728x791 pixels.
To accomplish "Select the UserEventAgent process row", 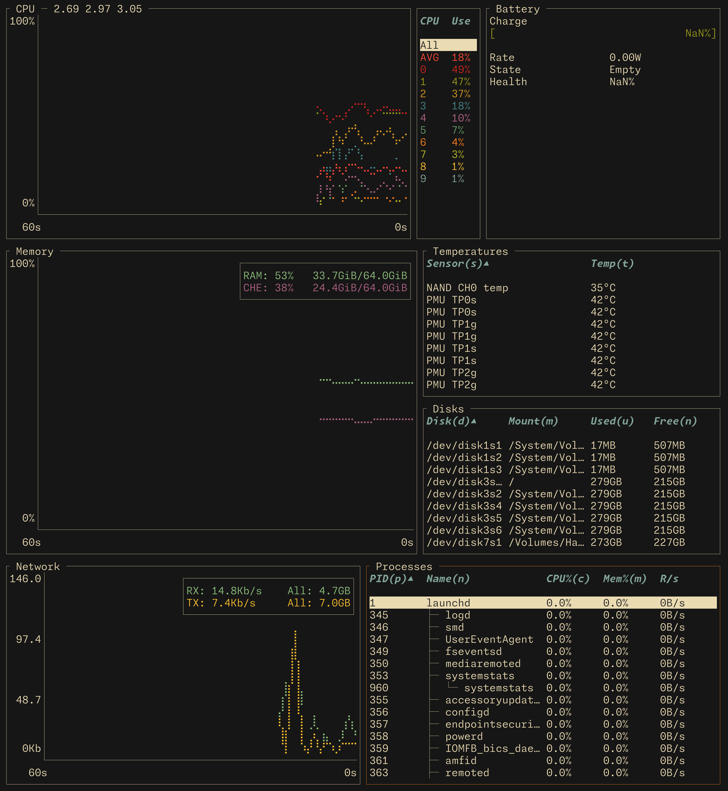I will (489, 639).
